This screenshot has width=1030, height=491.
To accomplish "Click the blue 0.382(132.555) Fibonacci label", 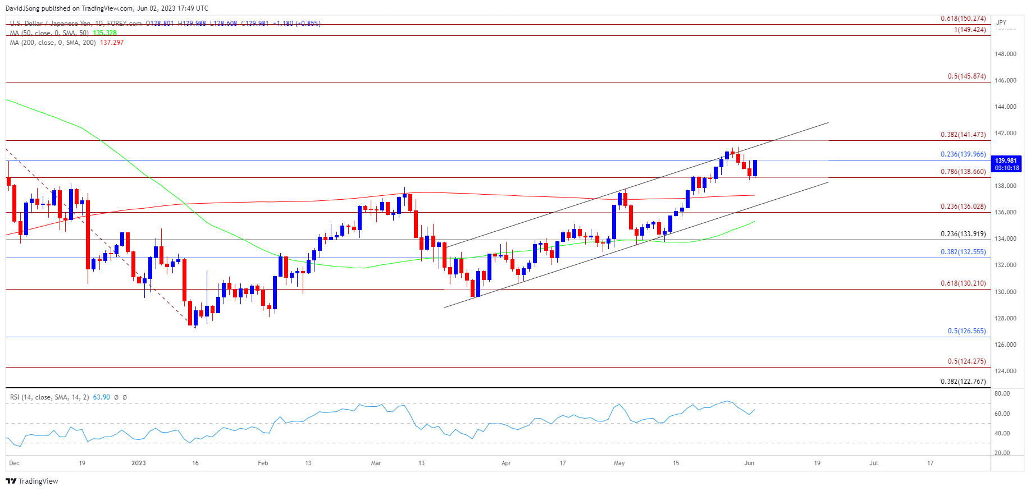I will (963, 252).
